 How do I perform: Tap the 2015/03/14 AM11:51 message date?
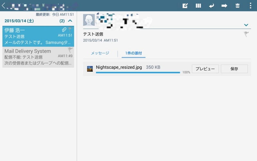tap(100, 40)
